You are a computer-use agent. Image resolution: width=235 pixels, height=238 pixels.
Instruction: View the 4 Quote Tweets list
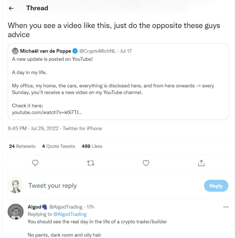pyautogui.click(x=58, y=146)
